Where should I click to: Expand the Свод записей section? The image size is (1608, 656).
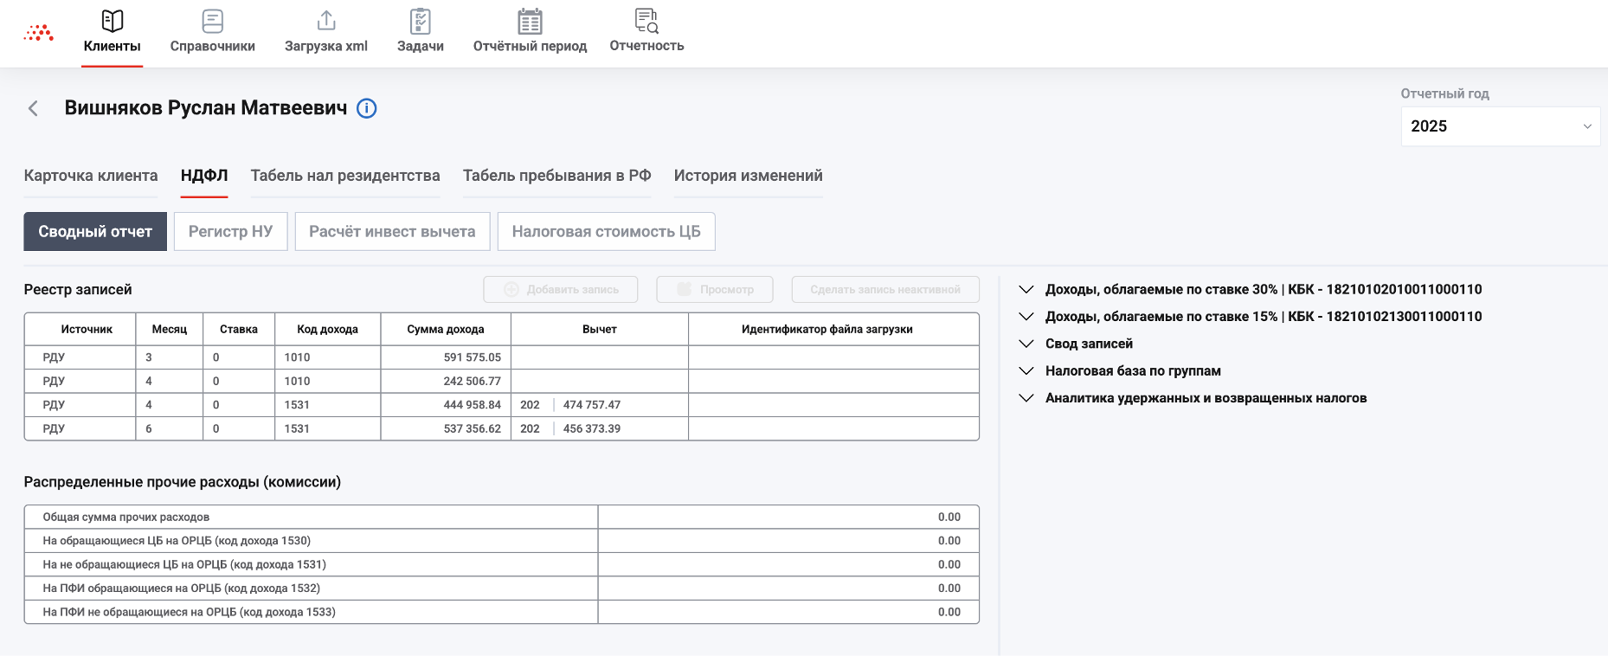point(1026,344)
